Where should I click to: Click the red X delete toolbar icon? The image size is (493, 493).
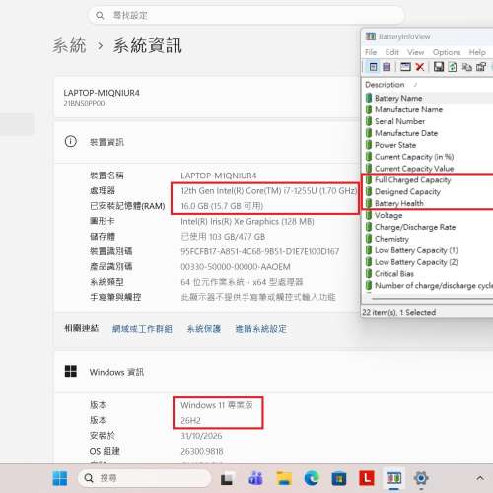pyautogui.click(x=420, y=67)
